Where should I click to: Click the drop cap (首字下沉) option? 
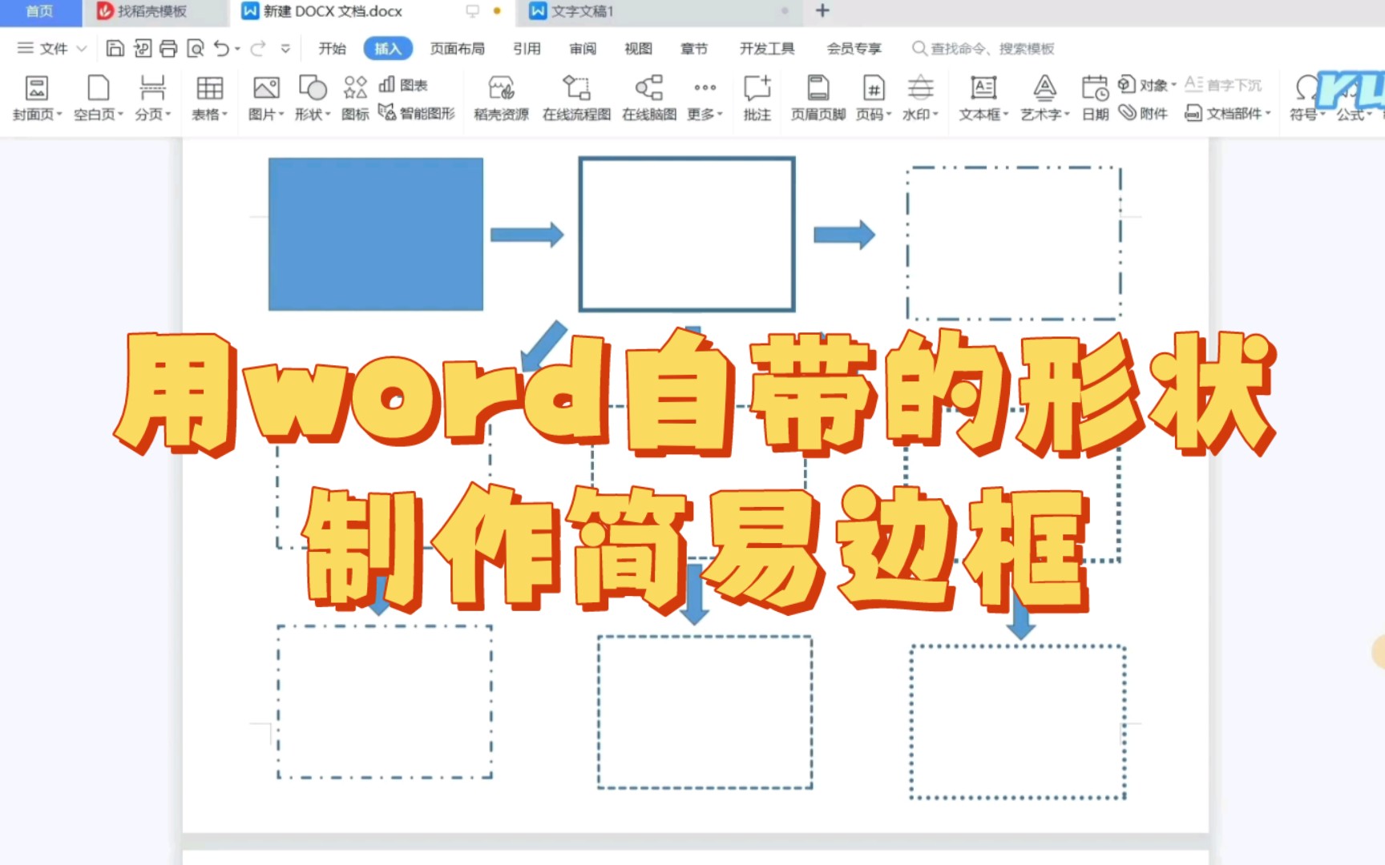coord(1223,84)
